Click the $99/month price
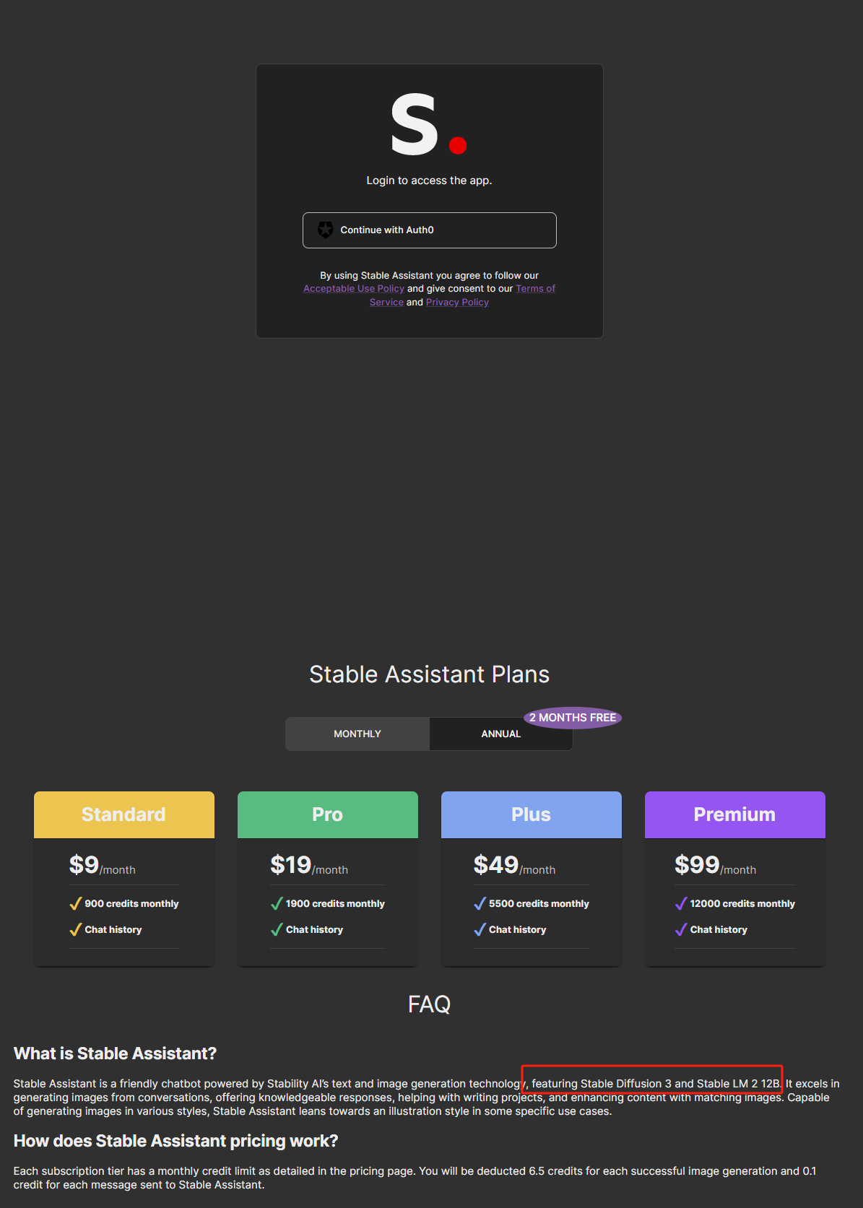The width and height of the screenshot is (863, 1208). coord(715,865)
